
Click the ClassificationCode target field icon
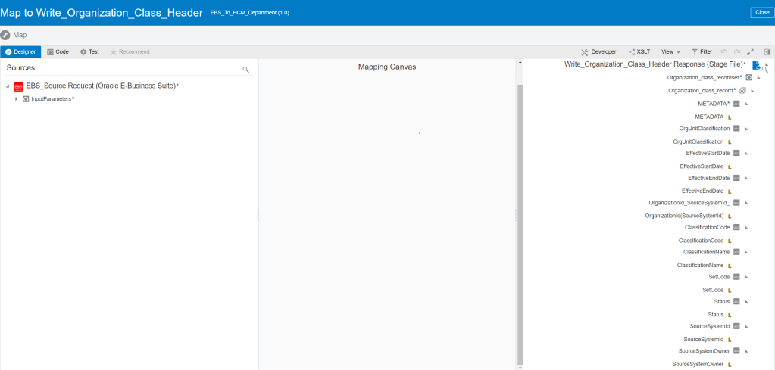point(736,227)
